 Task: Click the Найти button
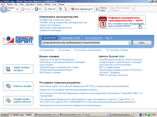click(x=142, y=43)
